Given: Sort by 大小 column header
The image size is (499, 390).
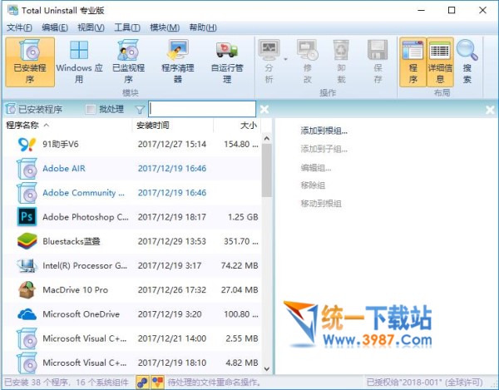Looking at the screenshot, I should [237, 126].
